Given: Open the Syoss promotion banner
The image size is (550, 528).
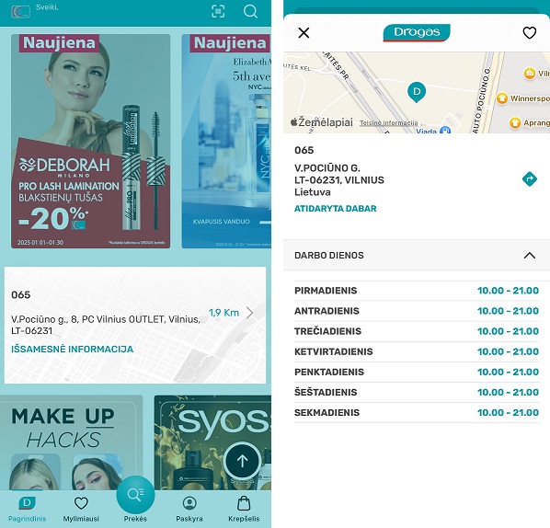Looking at the screenshot, I should tap(212, 442).
